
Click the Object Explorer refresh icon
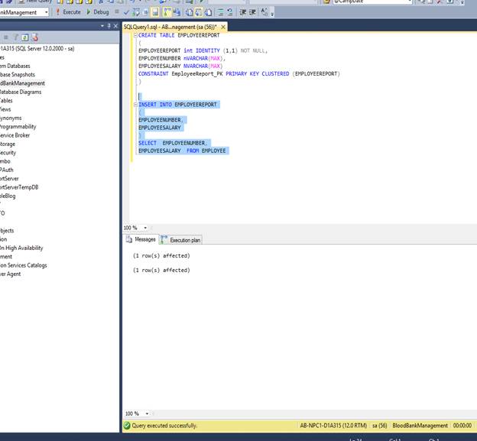(x=24, y=37)
